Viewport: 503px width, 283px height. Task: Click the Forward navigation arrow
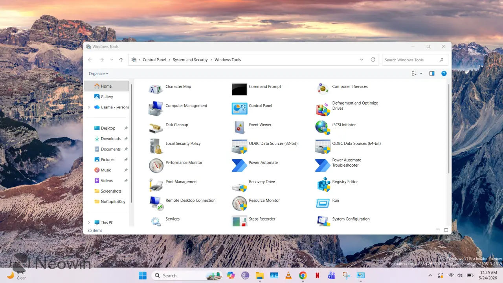point(101,60)
